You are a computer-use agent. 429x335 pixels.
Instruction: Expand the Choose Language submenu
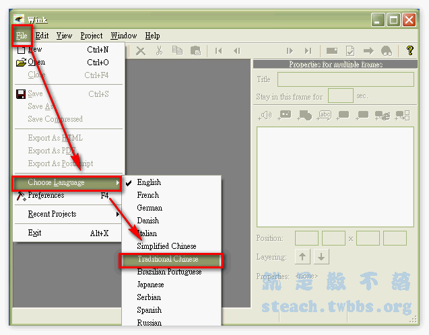coord(67,182)
